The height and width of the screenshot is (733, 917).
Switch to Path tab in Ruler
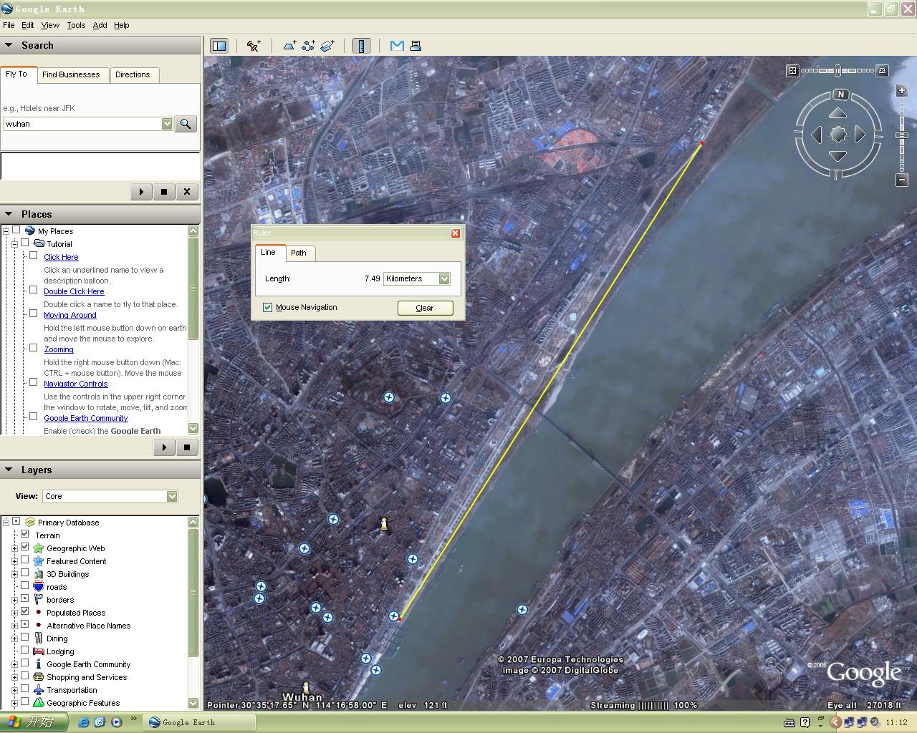point(299,253)
